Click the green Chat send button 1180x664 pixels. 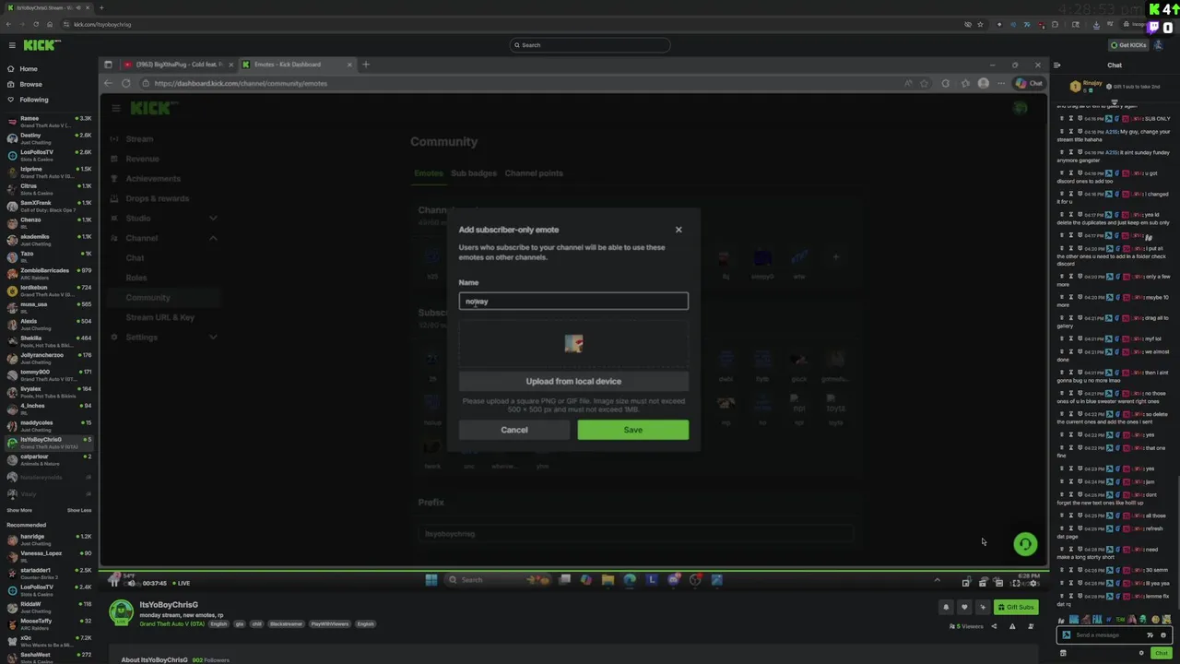click(1161, 653)
